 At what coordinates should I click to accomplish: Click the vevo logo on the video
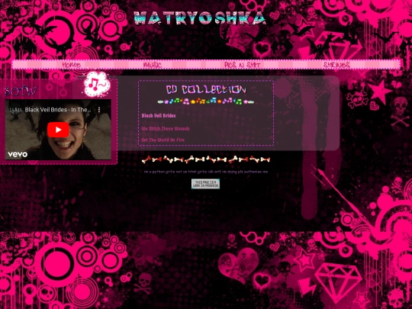(x=18, y=154)
